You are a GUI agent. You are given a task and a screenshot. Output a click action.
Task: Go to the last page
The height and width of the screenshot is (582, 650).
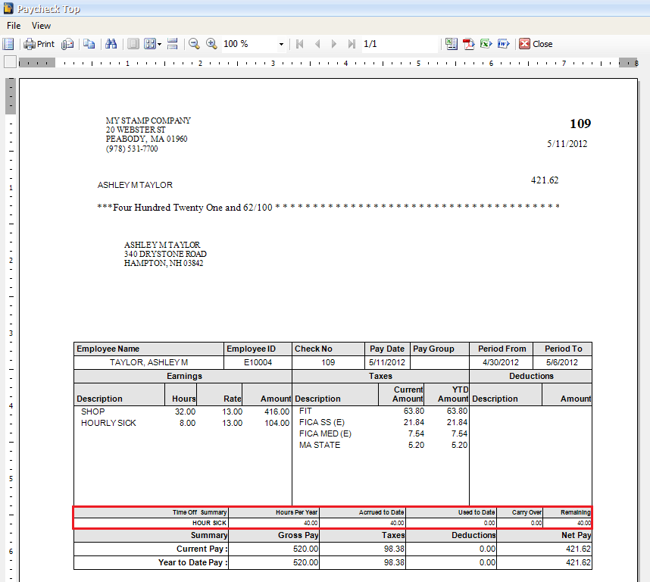[352, 44]
